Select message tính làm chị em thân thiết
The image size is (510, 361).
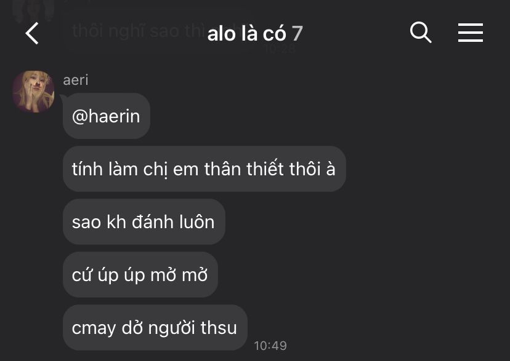(x=204, y=169)
